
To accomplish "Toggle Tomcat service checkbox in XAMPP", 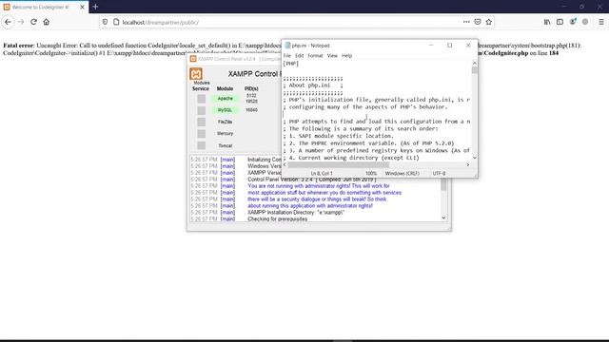I will point(201,145).
